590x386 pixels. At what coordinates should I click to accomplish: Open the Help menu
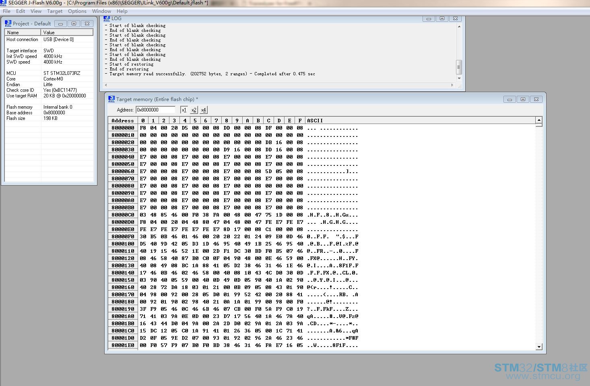[122, 11]
